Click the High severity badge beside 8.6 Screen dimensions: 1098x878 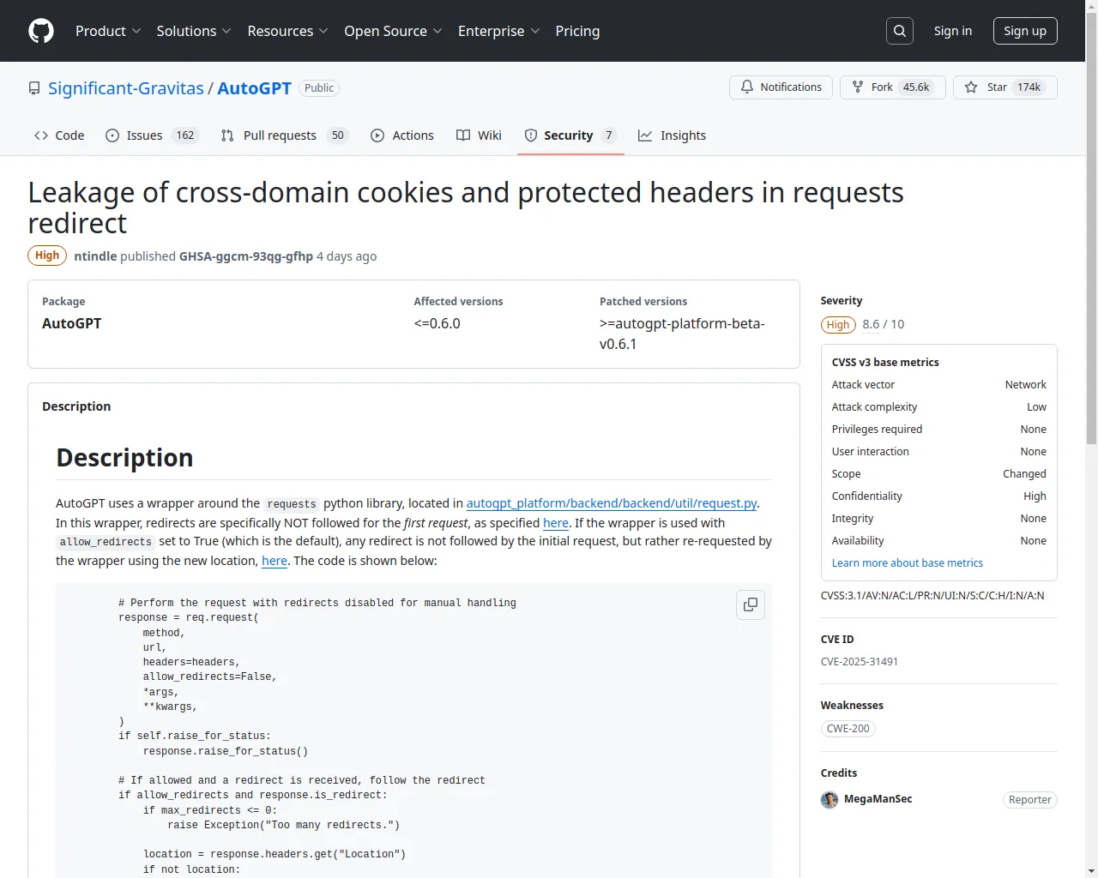pyautogui.click(x=838, y=325)
